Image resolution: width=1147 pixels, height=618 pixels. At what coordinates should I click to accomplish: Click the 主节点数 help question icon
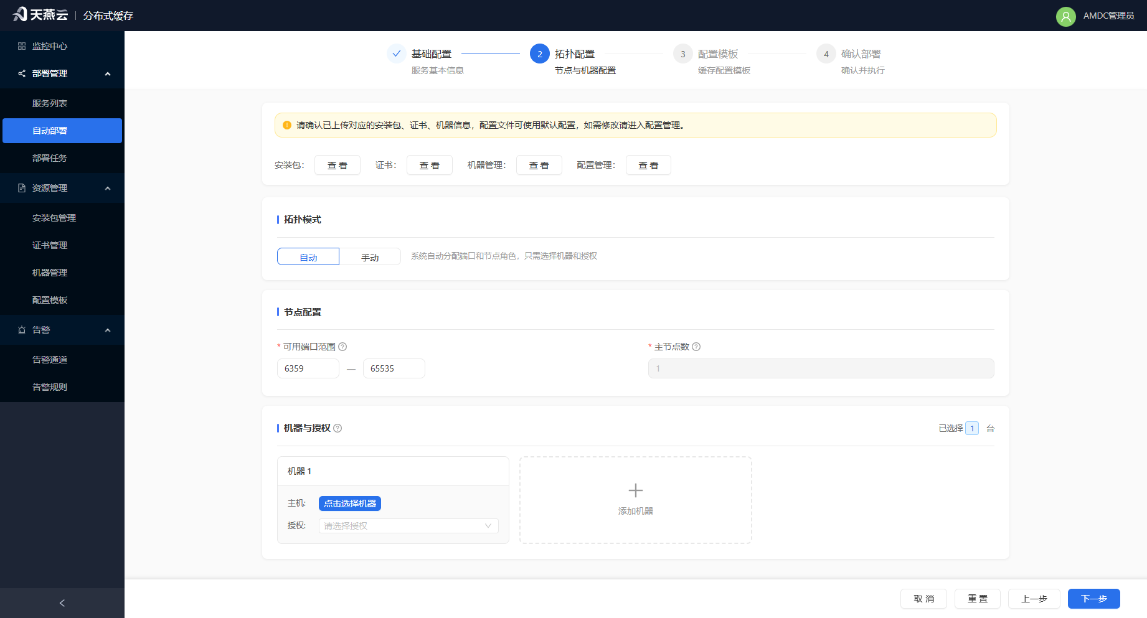coord(696,347)
